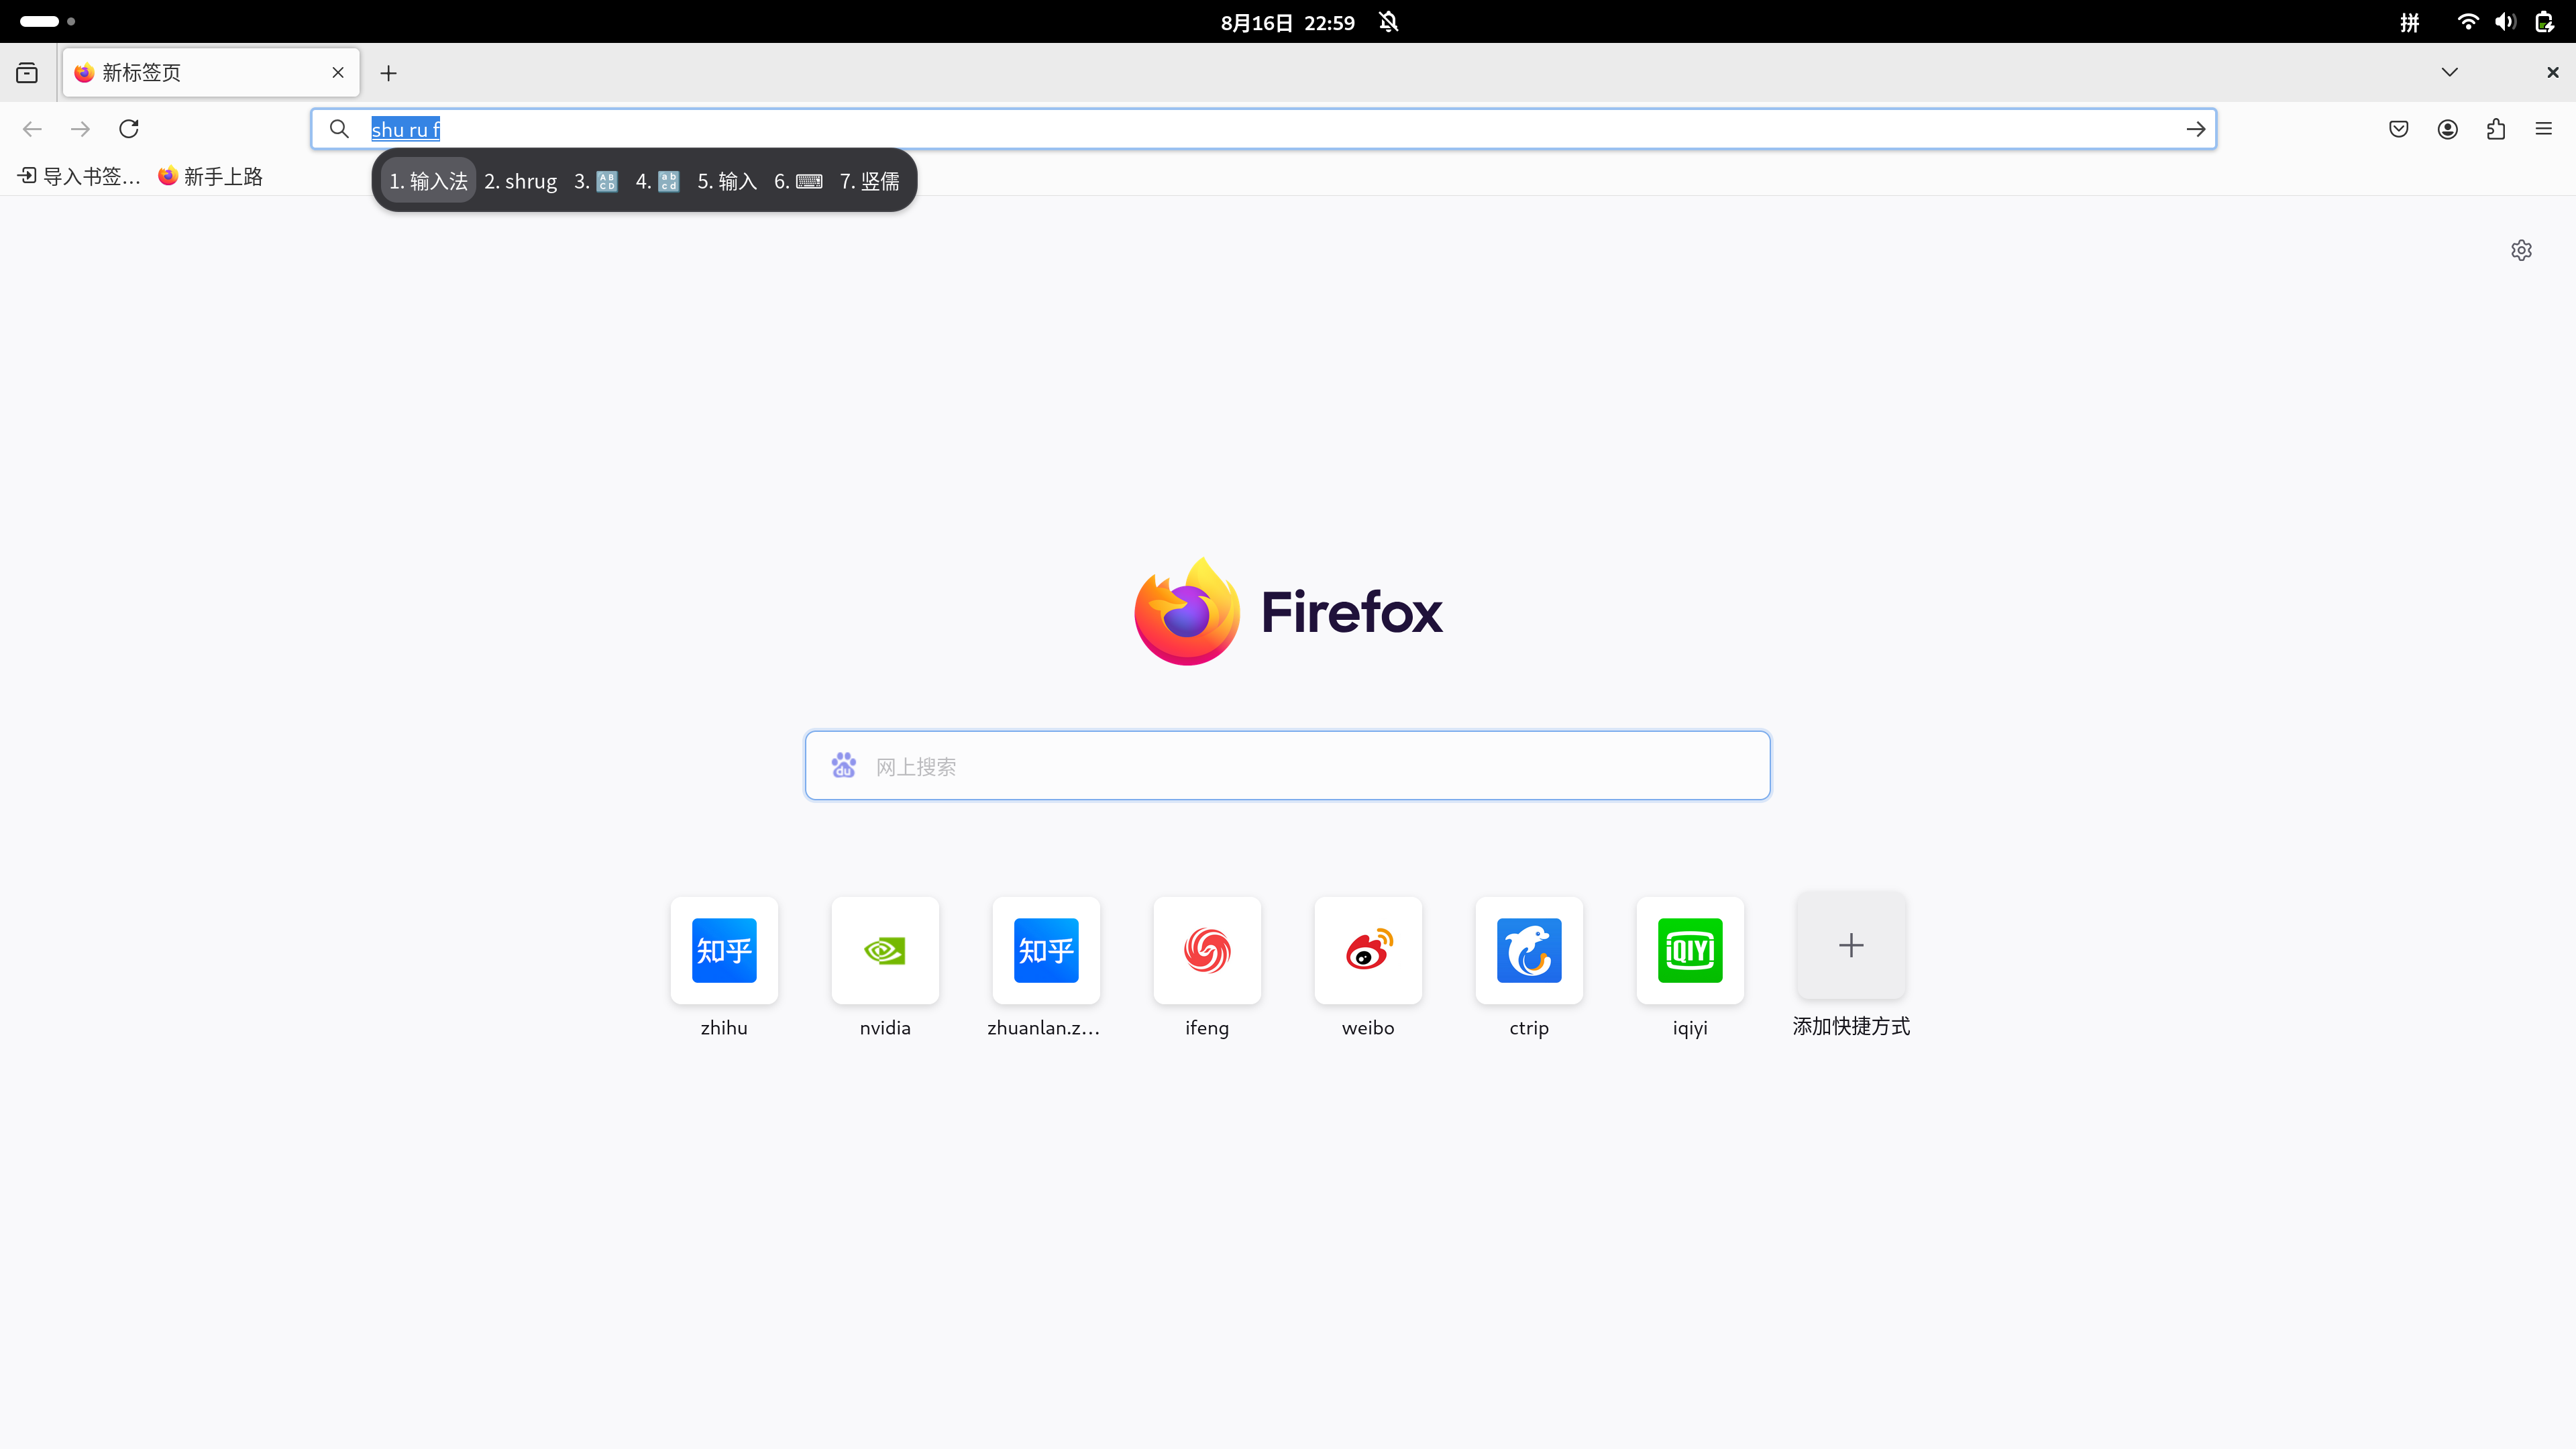Viewport: 2576px width, 1449px height.
Task: Toggle notifications muted bell in top bar
Action: pos(1389,22)
